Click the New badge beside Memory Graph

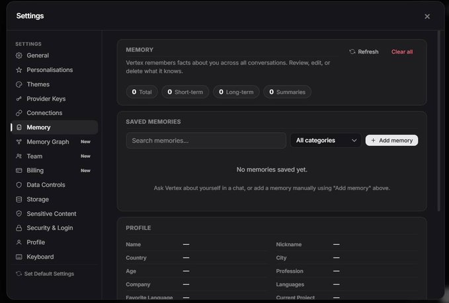[85, 142]
